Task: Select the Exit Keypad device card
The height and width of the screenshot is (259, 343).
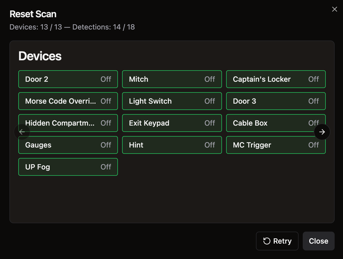Action: tap(172, 123)
